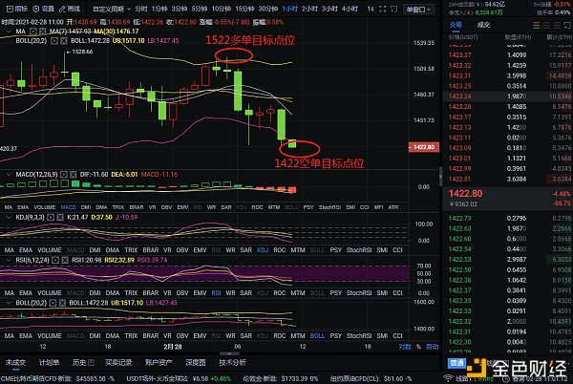573x384 pixels.
Task: Collapse the KDJ panel chevron
Action: 9,218
